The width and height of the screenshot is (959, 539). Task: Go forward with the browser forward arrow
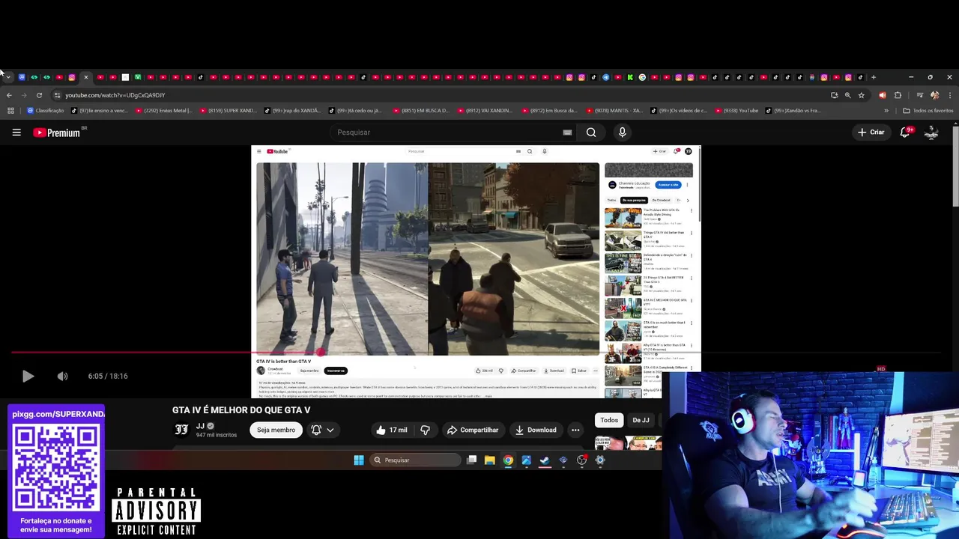tap(24, 95)
